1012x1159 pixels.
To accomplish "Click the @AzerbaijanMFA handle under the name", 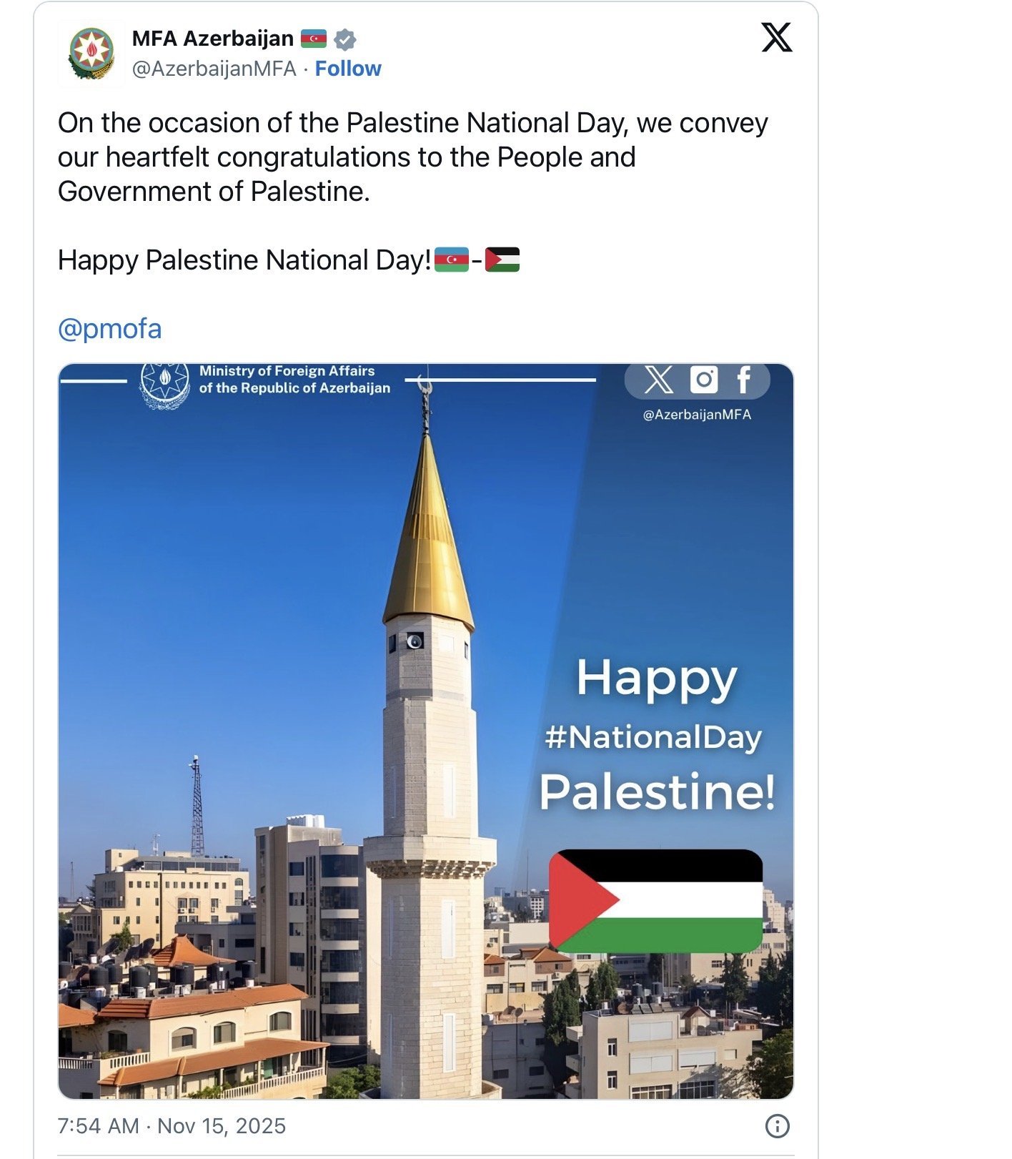I will [x=214, y=69].
